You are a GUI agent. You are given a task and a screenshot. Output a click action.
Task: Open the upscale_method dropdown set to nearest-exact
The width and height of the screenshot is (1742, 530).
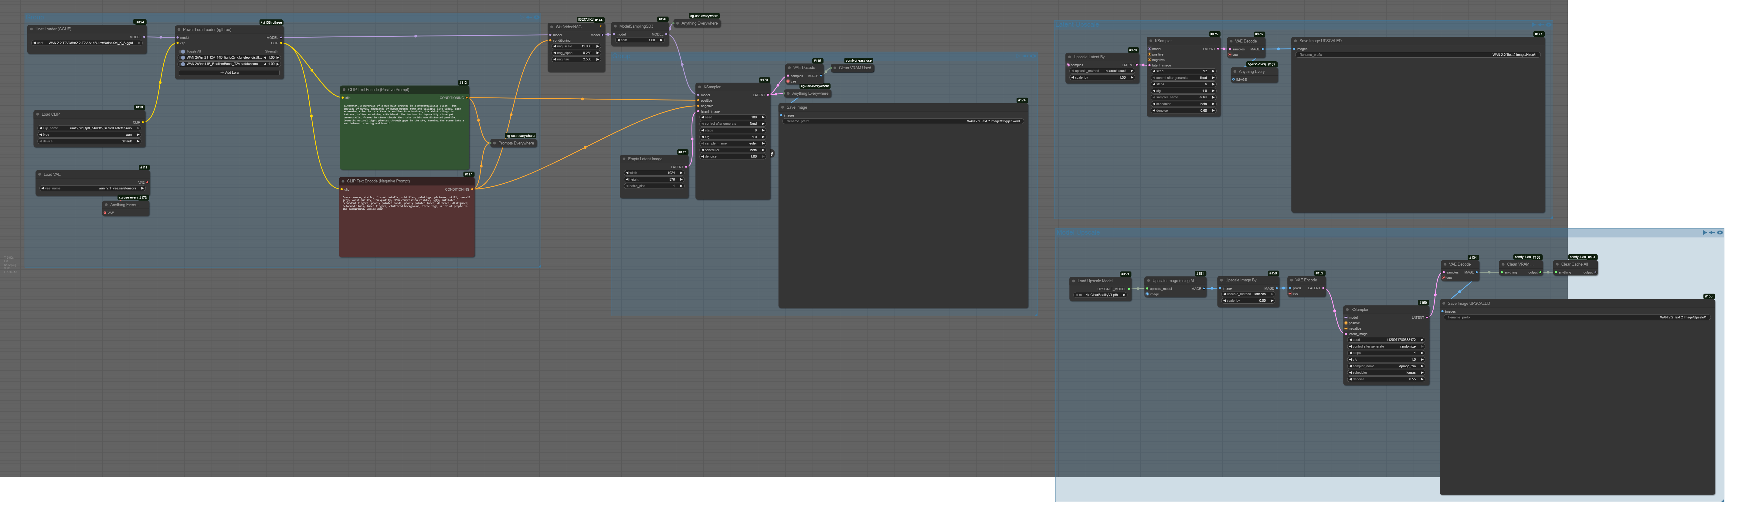pyautogui.click(x=1102, y=71)
